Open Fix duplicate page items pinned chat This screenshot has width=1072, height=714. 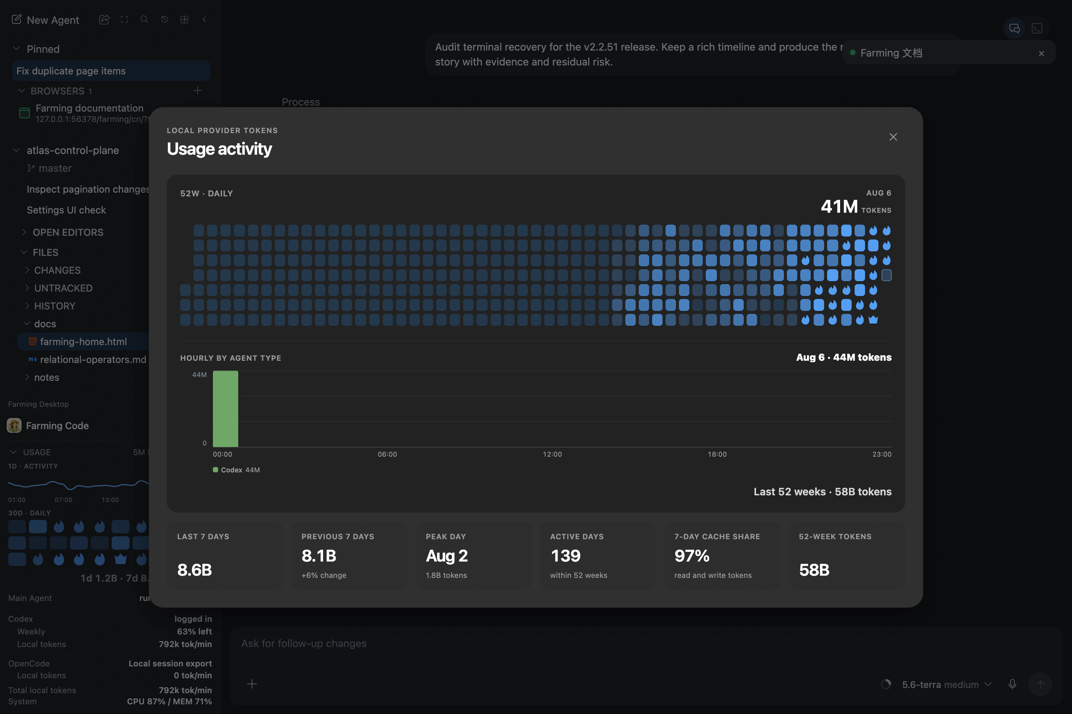tap(111, 71)
